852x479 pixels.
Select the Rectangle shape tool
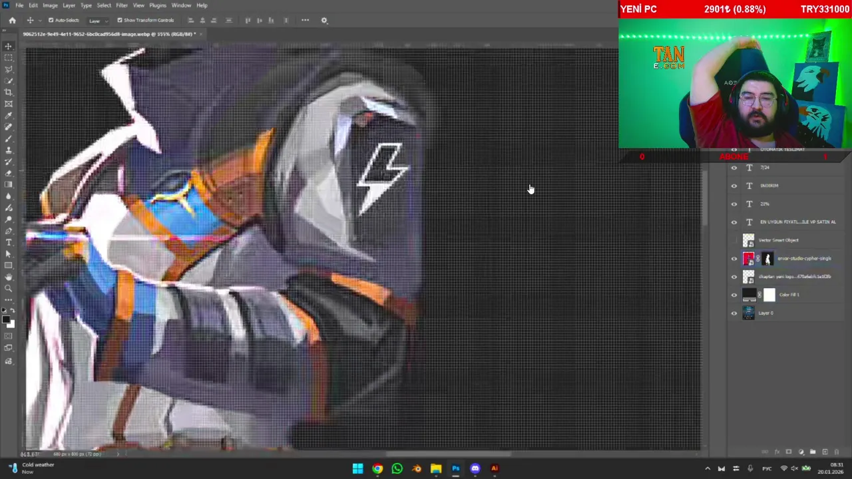coord(9,265)
